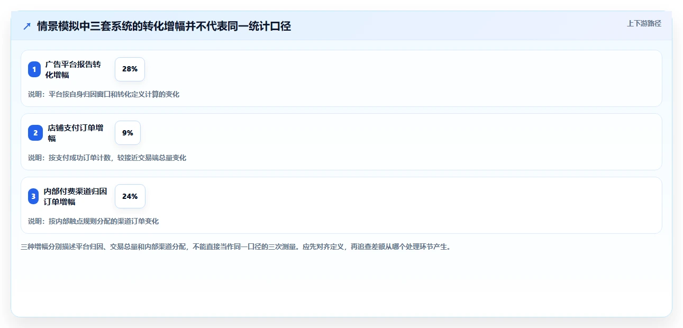
Task: Click the number 3 step badge
Action: point(33,196)
